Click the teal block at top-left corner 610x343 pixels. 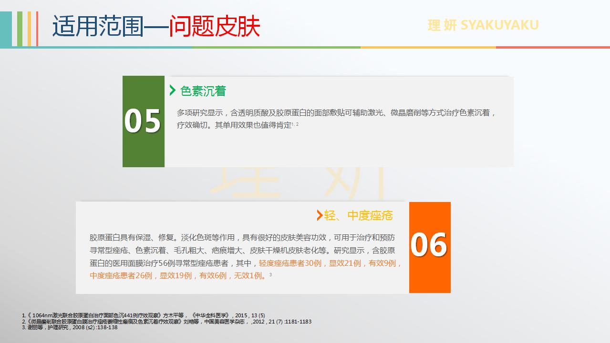[x=6, y=29]
